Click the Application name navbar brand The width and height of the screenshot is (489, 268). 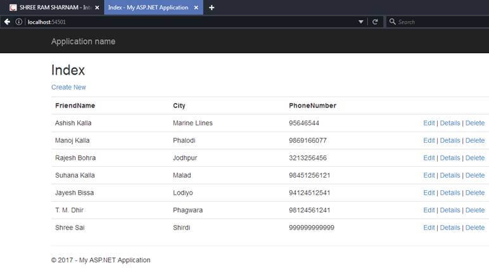pyautogui.click(x=83, y=41)
